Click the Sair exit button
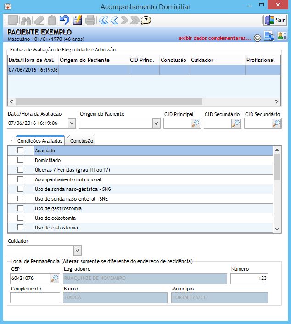Image resolution: width=291 pixels, height=324 pixels. (x=275, y=20)
